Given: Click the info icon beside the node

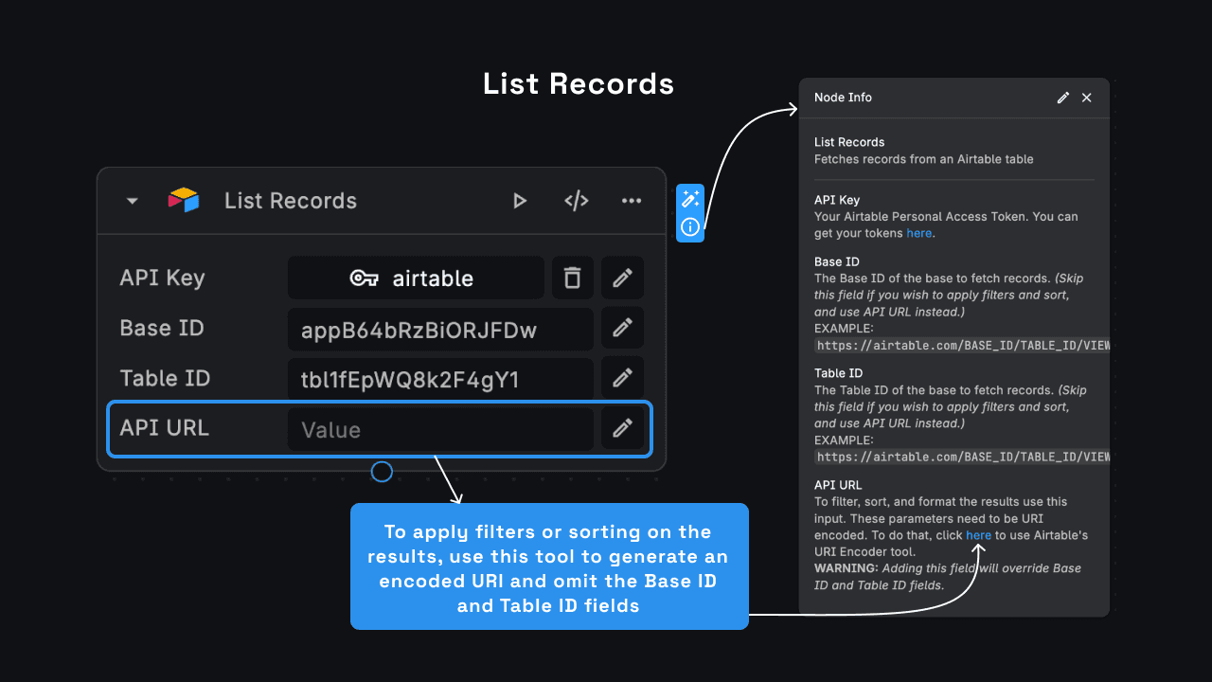Looking at the screenshot, I should click(690, 227).
